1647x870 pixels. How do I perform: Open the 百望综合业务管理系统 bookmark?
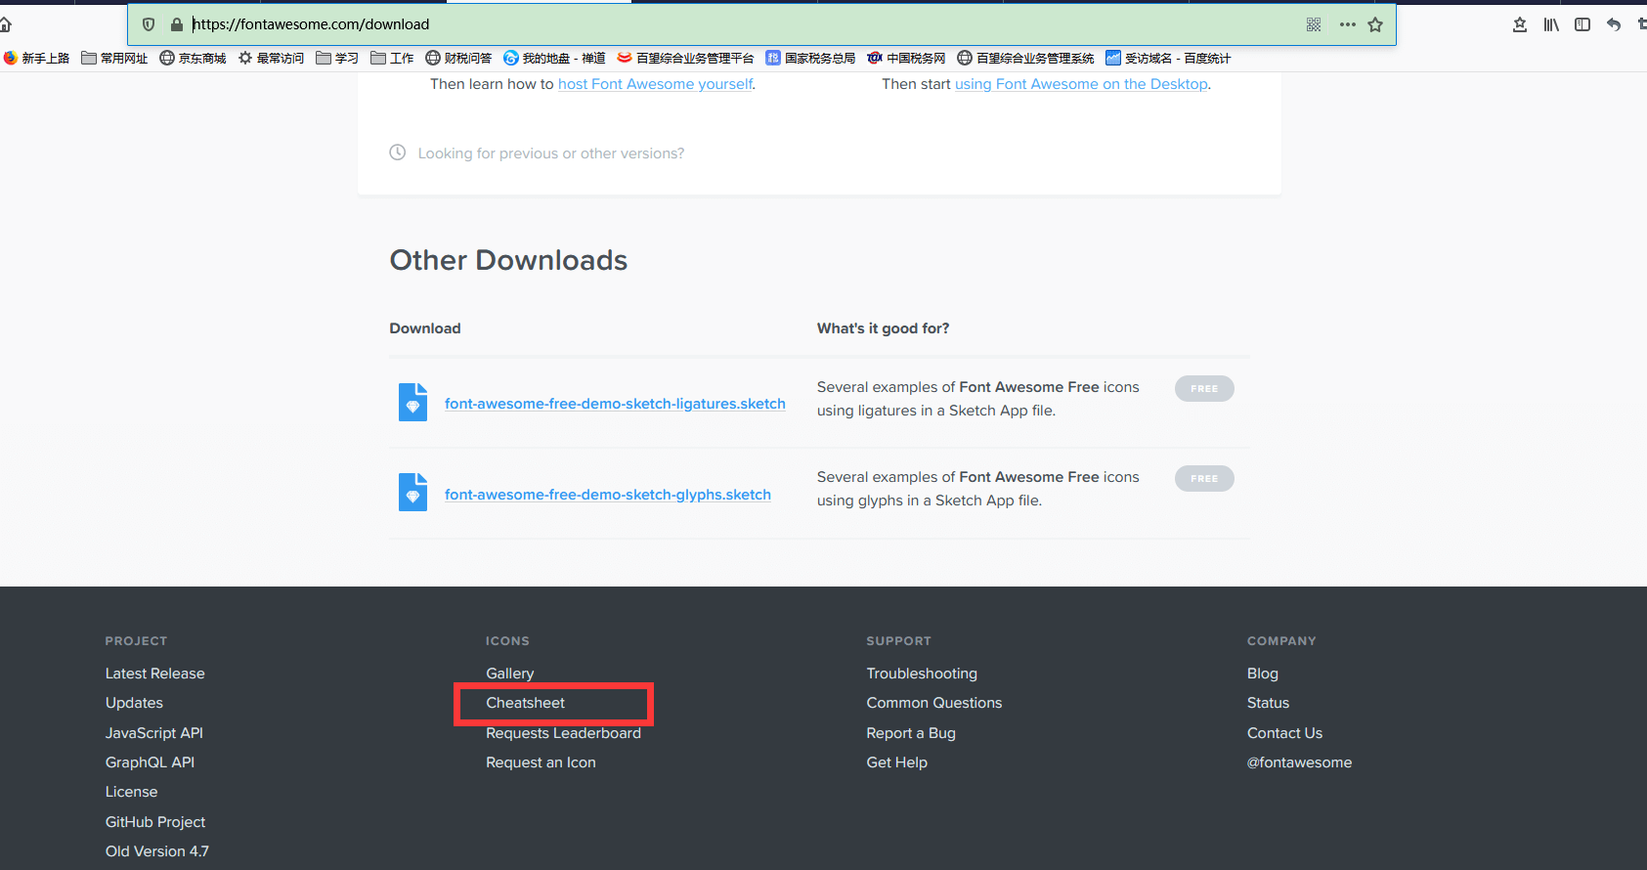[x=1025, y=58]
